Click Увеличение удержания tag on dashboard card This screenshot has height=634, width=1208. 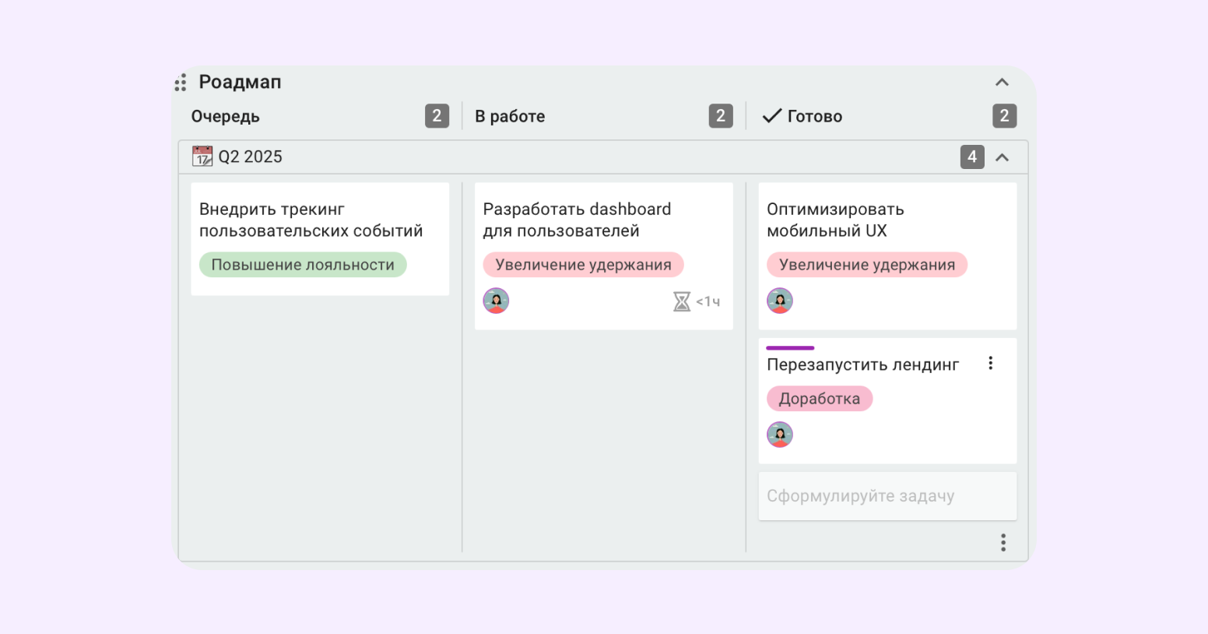tap(583, 265)
